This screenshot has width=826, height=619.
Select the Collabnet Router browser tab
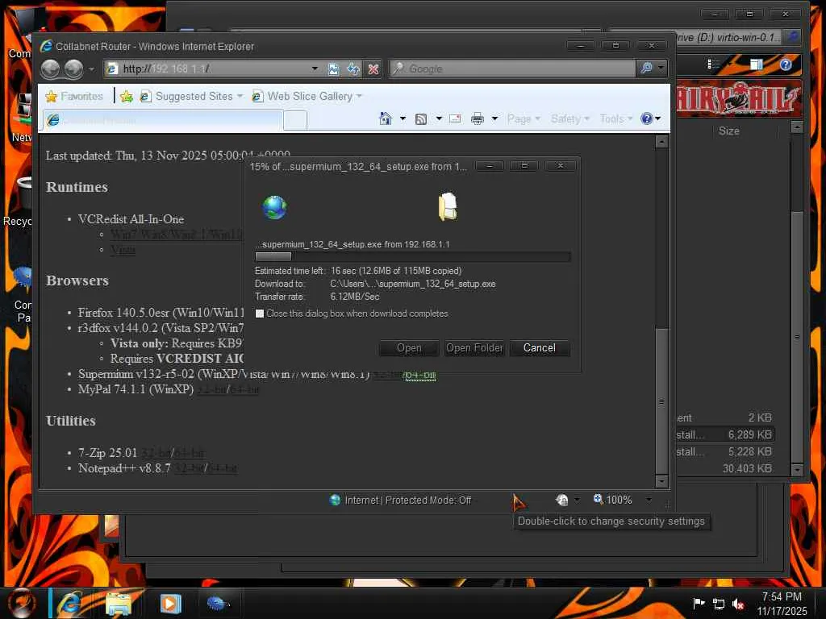click(x=163, y=120)
